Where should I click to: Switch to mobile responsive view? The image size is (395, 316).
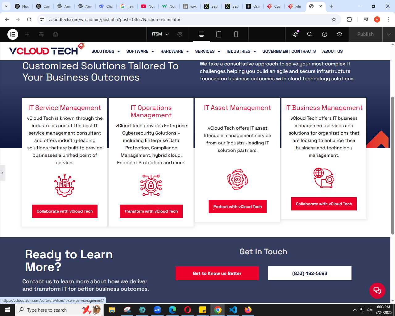point(236,34)
